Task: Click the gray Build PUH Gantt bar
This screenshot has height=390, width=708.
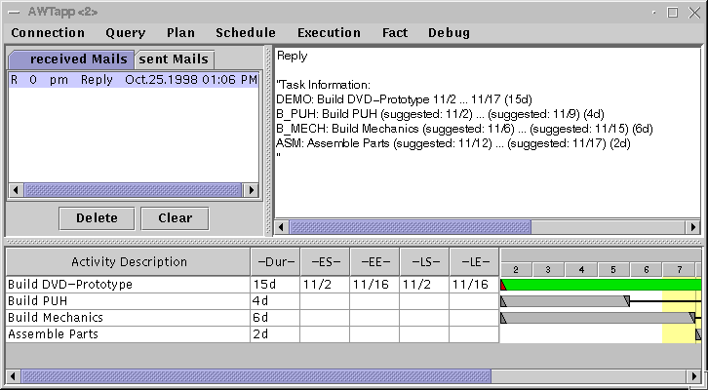Action: click(x=564, y=301)
